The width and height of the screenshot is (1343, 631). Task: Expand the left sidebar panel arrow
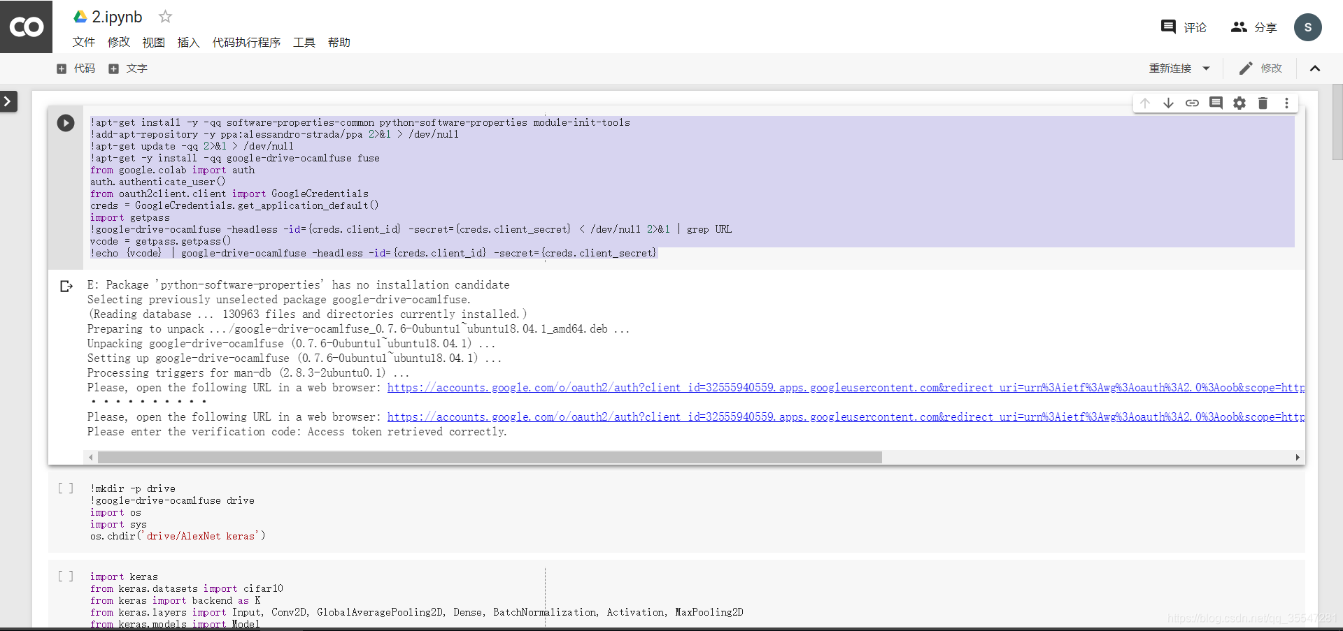coord(8,102)
